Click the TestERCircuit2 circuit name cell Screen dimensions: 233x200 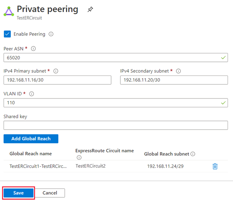[90, 166]
